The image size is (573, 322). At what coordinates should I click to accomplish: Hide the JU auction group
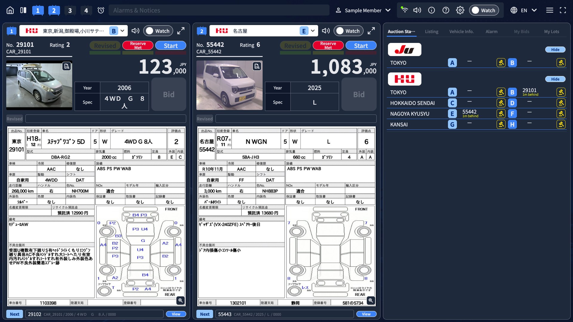coord(555,49)
